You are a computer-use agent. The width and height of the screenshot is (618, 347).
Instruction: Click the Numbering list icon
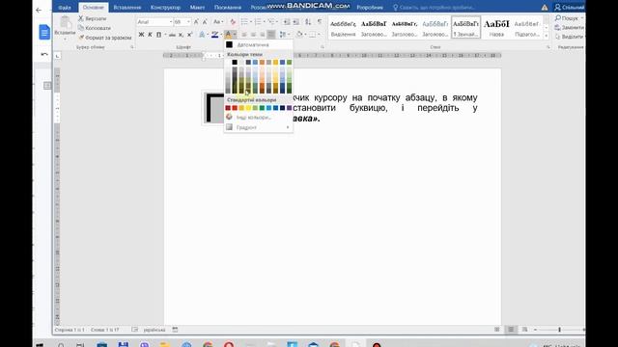pos(258,22)
